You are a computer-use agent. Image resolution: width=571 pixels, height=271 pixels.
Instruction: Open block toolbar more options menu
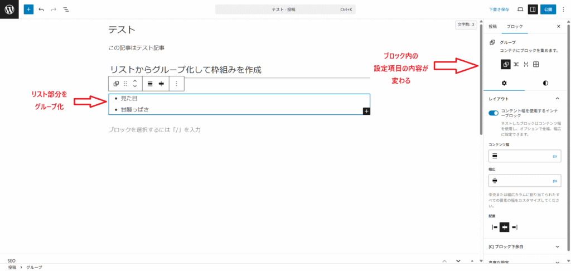(x=177, y=84)
